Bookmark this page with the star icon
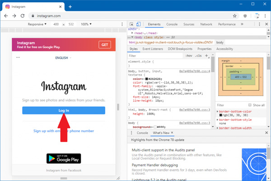 (x=234, y=16)
